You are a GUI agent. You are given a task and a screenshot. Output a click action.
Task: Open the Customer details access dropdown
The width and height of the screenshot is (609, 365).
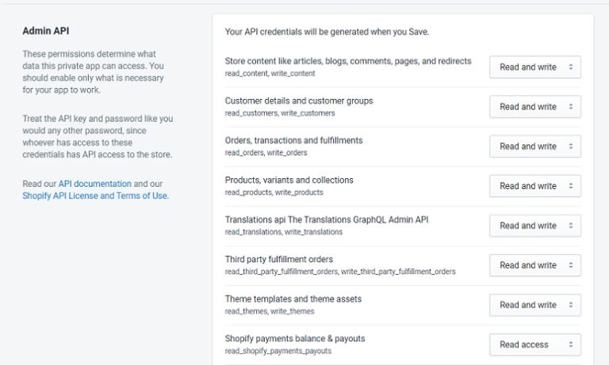(534, 107)
